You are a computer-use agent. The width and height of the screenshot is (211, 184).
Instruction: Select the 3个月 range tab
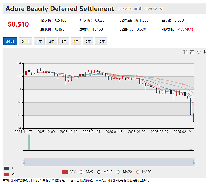coord(10,41)
